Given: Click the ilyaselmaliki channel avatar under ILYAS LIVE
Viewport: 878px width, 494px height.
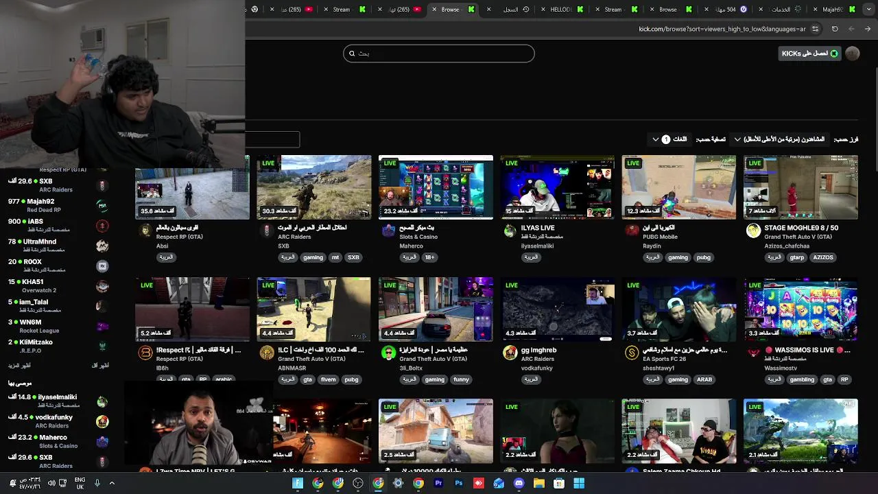Looking at the screenshot, I should pyautogui.click(x=510, y=231).
